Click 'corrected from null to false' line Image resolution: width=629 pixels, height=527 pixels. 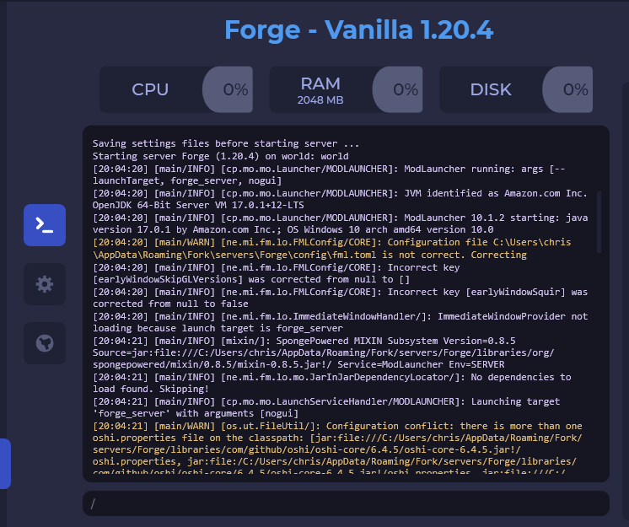coord(170,304)
